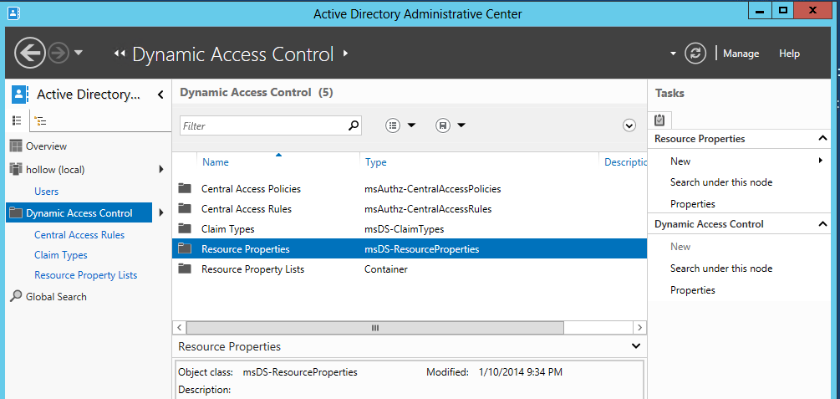Open the Manage menu

(741, 54)
